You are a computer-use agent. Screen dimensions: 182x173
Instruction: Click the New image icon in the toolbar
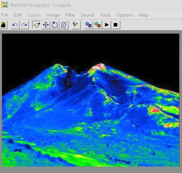3,25
